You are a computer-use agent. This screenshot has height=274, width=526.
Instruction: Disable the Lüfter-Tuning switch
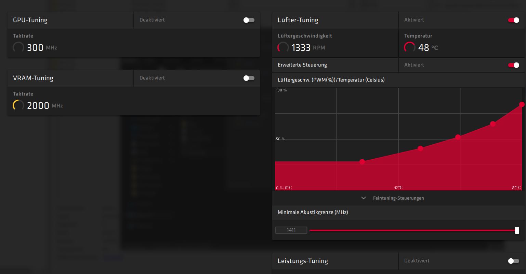(x=513, y=20)
